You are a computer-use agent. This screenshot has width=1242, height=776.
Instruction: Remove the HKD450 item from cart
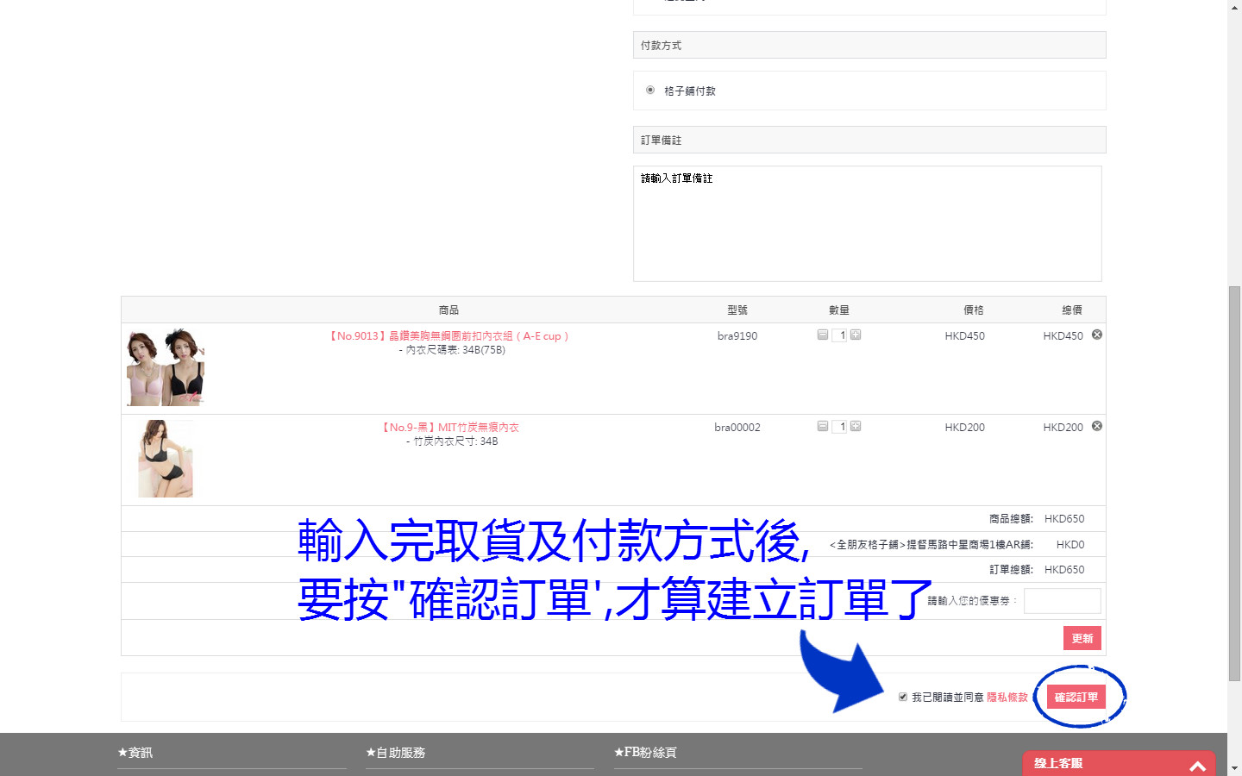coord(1097,335)
